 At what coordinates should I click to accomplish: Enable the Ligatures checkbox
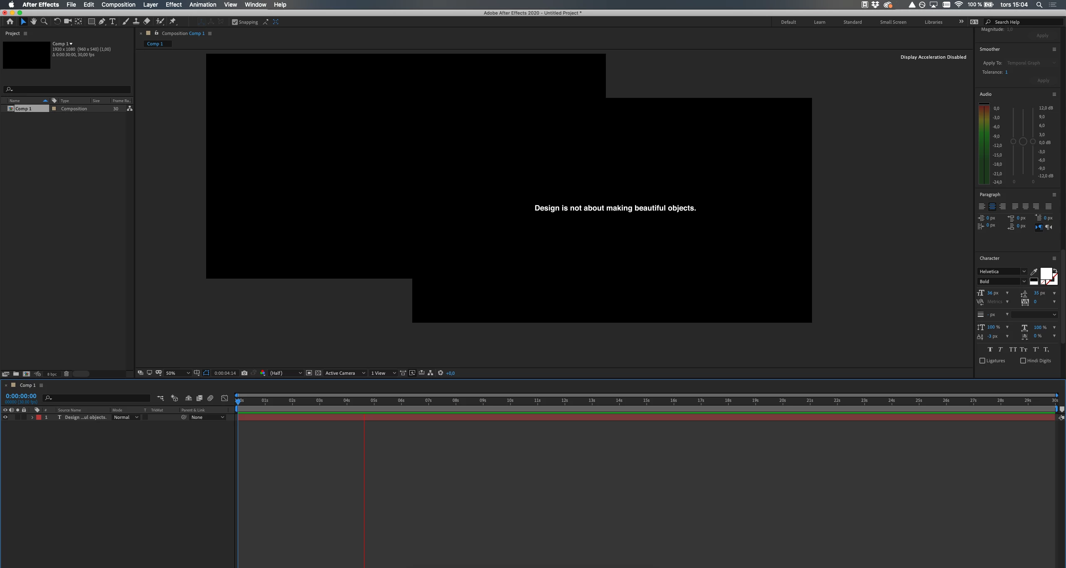982,361
